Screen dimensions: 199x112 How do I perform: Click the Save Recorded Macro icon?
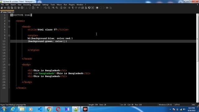point(111,8)
